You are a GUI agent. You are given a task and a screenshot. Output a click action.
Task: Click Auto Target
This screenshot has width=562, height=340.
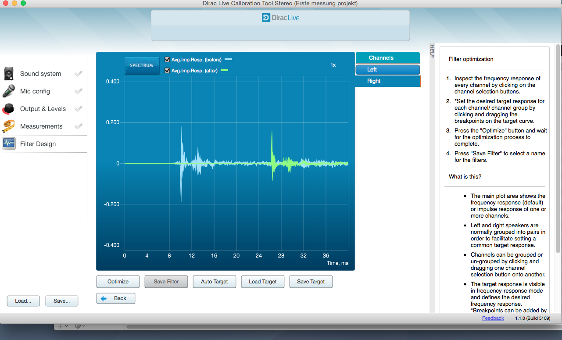pyautogui.click(x=215, y=282)
